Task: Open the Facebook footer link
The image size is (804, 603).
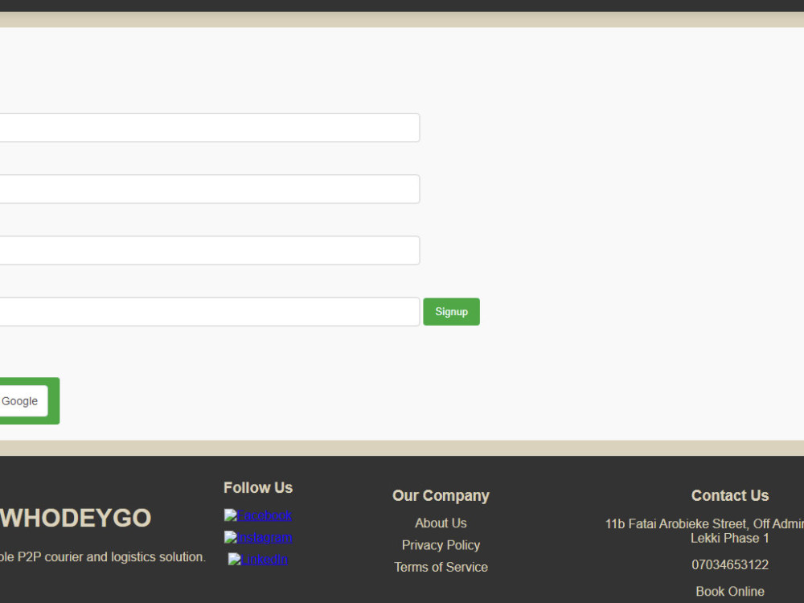Action: [258, 515]
